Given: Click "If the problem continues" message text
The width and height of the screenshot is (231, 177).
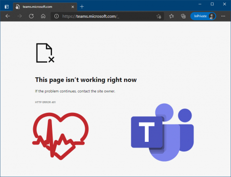Looking at the screenshot, I should point(75,91).
